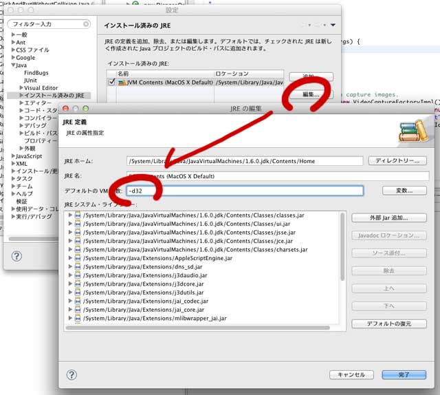Select JUnit in the preferences tree

tap(30, 81)
